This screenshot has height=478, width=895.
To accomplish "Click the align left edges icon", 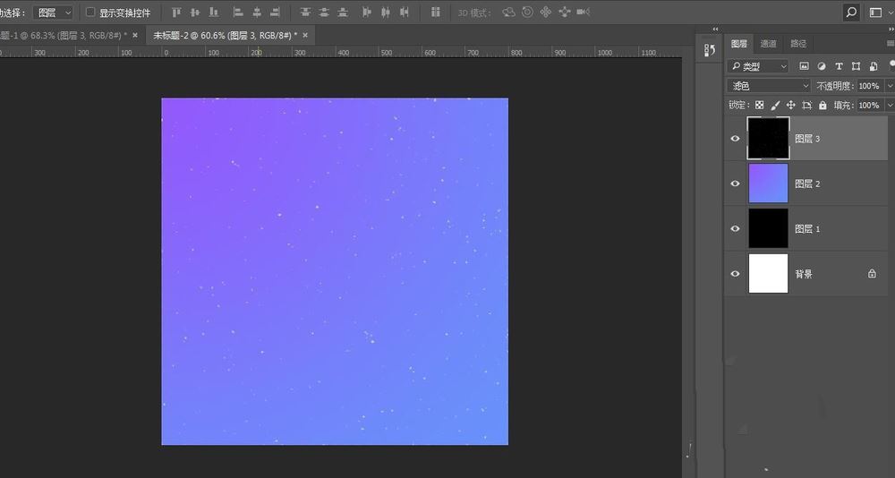I will coord(239,12).
